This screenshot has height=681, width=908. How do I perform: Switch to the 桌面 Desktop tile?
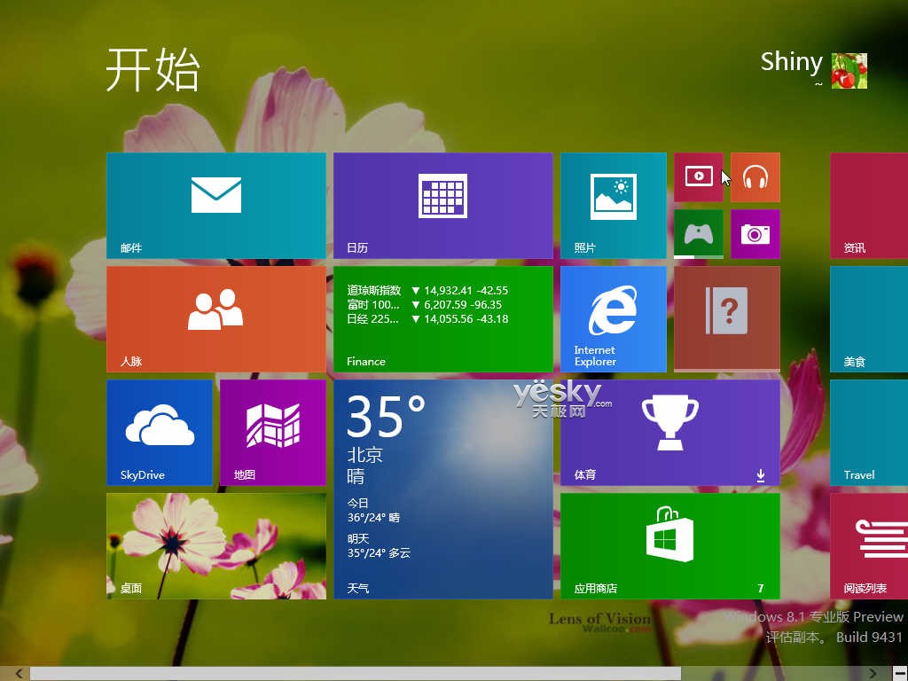point(216,546)
